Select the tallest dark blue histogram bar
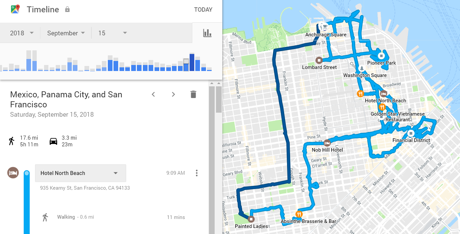Viewport: 460px width, 234px height. tap(192, 62)
